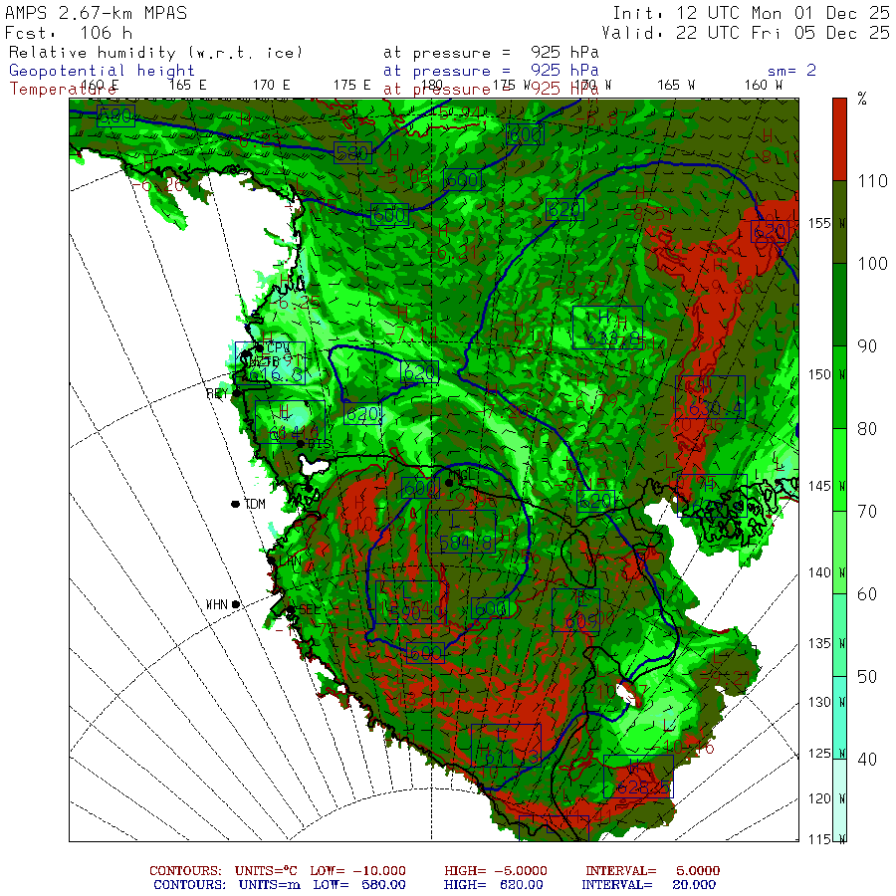
Task: Click the 'AMPS 2.67-km MPAS' title
Action: pos(96,13)
